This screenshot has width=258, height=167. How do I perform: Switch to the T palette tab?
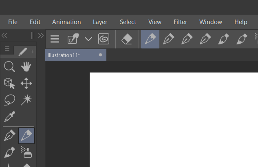(x=33, y=52)
